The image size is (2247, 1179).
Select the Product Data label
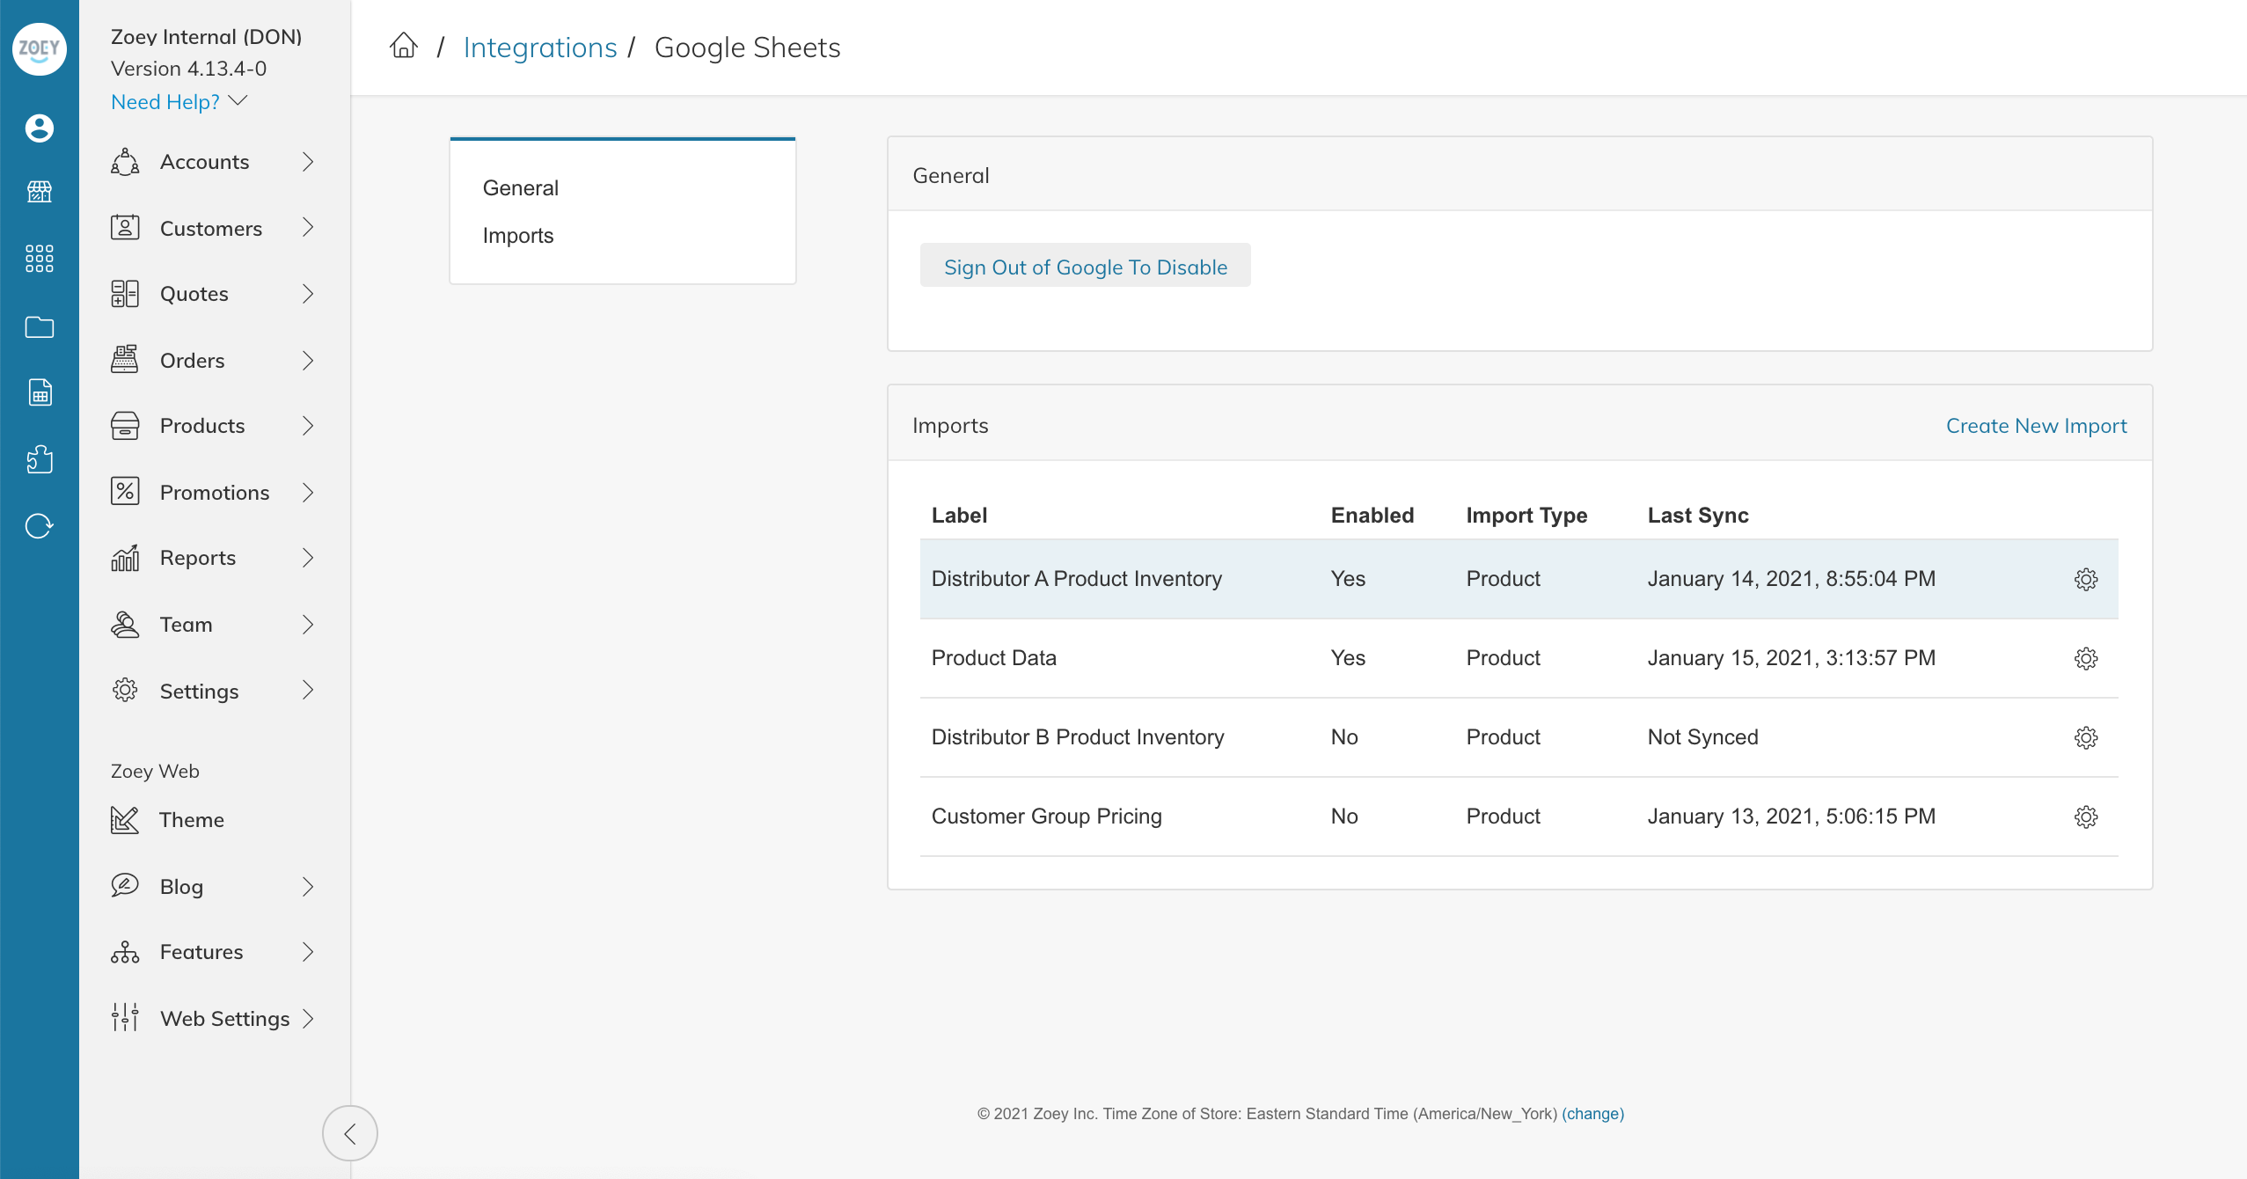pyautogui.click(x=994, y=658)
